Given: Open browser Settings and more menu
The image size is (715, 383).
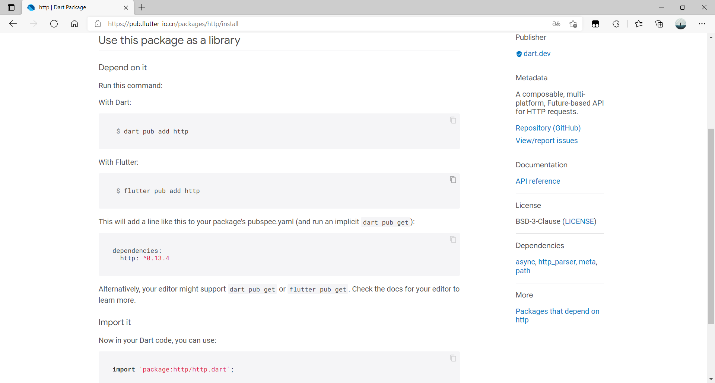Looking at the screenshot, I should 702,24.
